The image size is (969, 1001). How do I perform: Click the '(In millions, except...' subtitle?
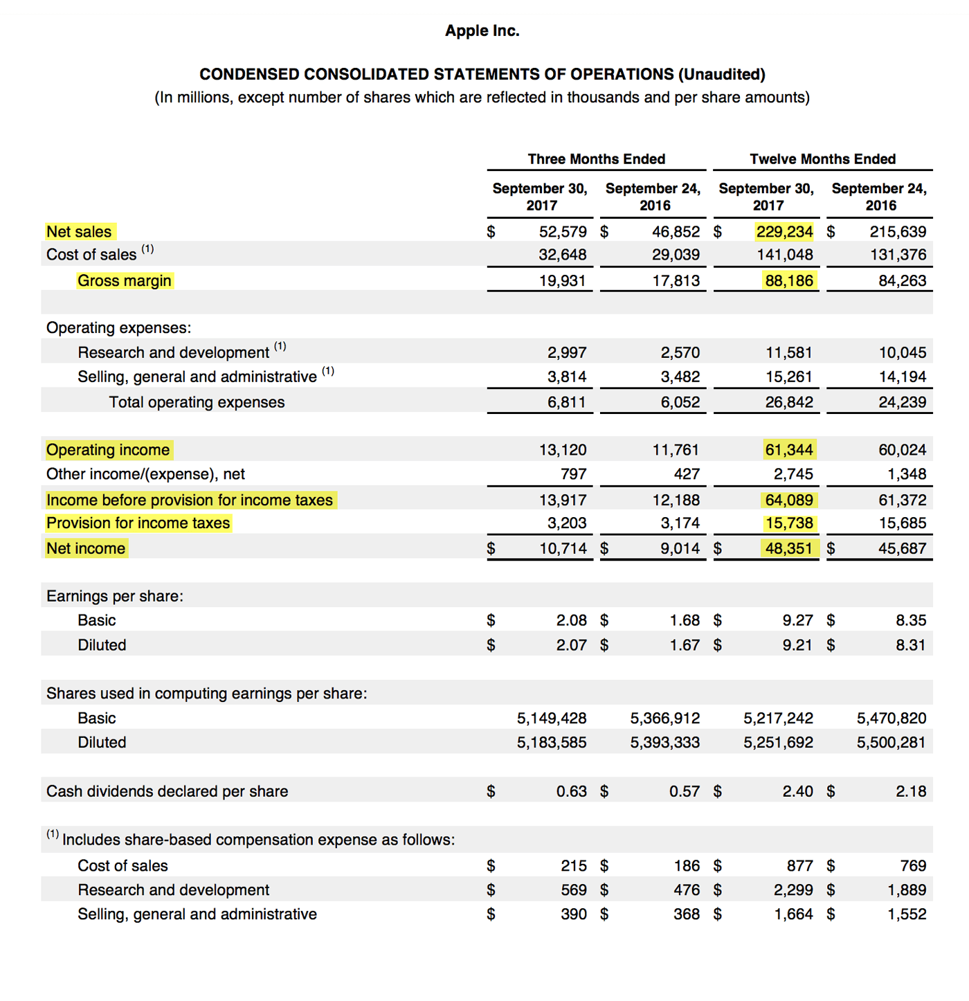482,98
